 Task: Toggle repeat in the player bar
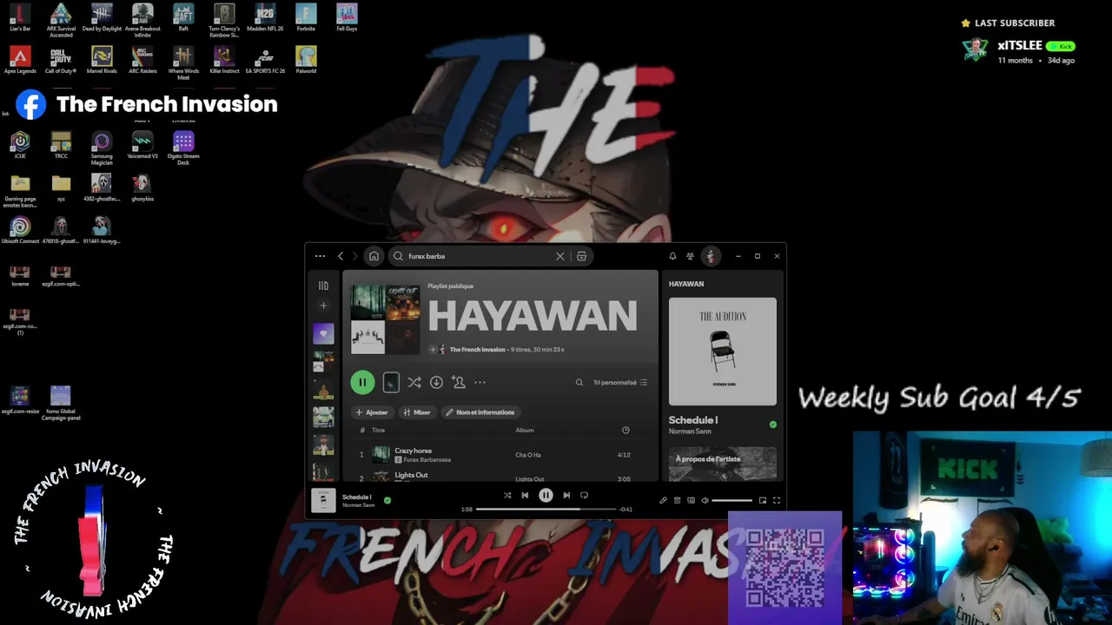click(x=584, y=496)
